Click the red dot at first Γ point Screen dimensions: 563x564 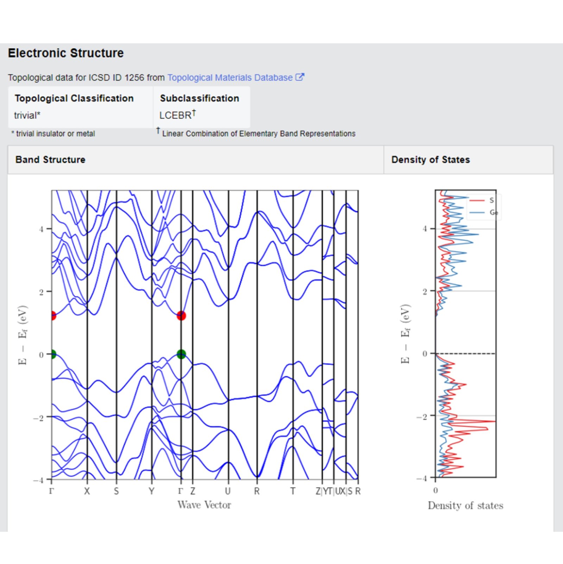[53, 315]
